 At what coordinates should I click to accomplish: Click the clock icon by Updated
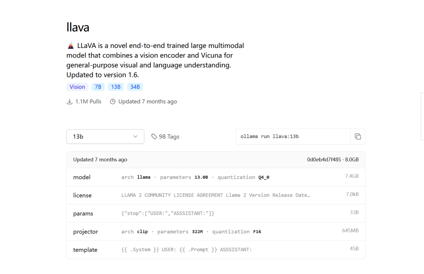(x=113, y=102)
